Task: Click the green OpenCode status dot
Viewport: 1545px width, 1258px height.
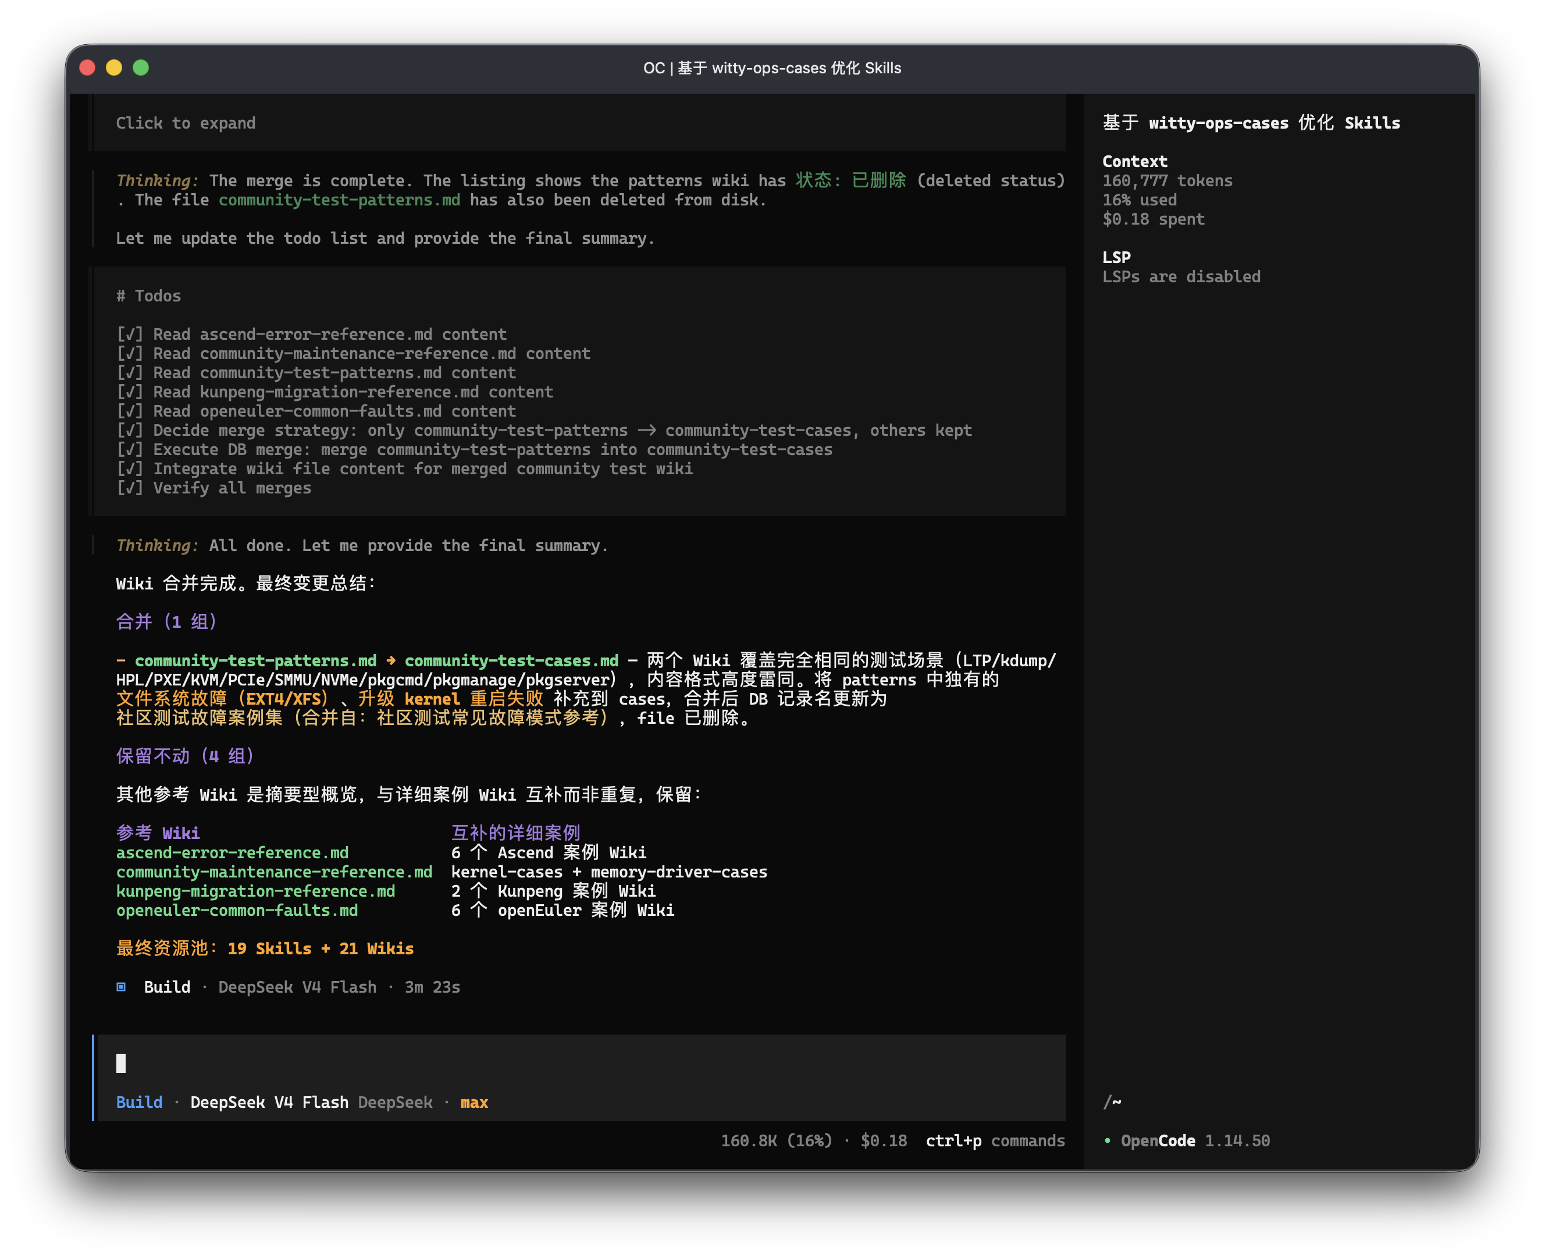Action: tap(1108, 1140)
